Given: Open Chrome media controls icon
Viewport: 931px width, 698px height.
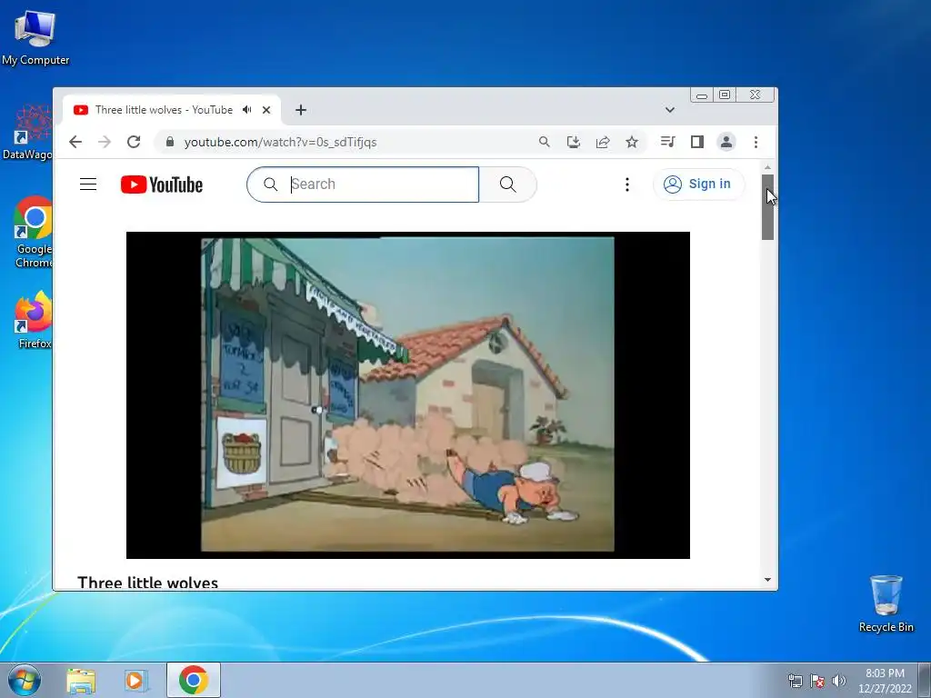Looking at the screenshot, I should tap(667, 142).
